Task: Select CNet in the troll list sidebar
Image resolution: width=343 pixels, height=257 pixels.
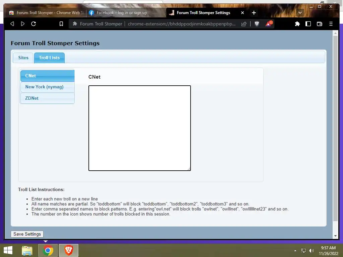Action: click(48, 76)
